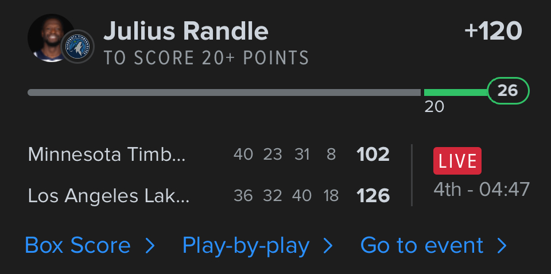The image size is (551, 274).
Task: Select Go to event link
Action: (x=422, y=246)
